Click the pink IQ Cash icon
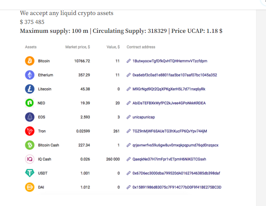266x206 pixels. click(30, 159)
